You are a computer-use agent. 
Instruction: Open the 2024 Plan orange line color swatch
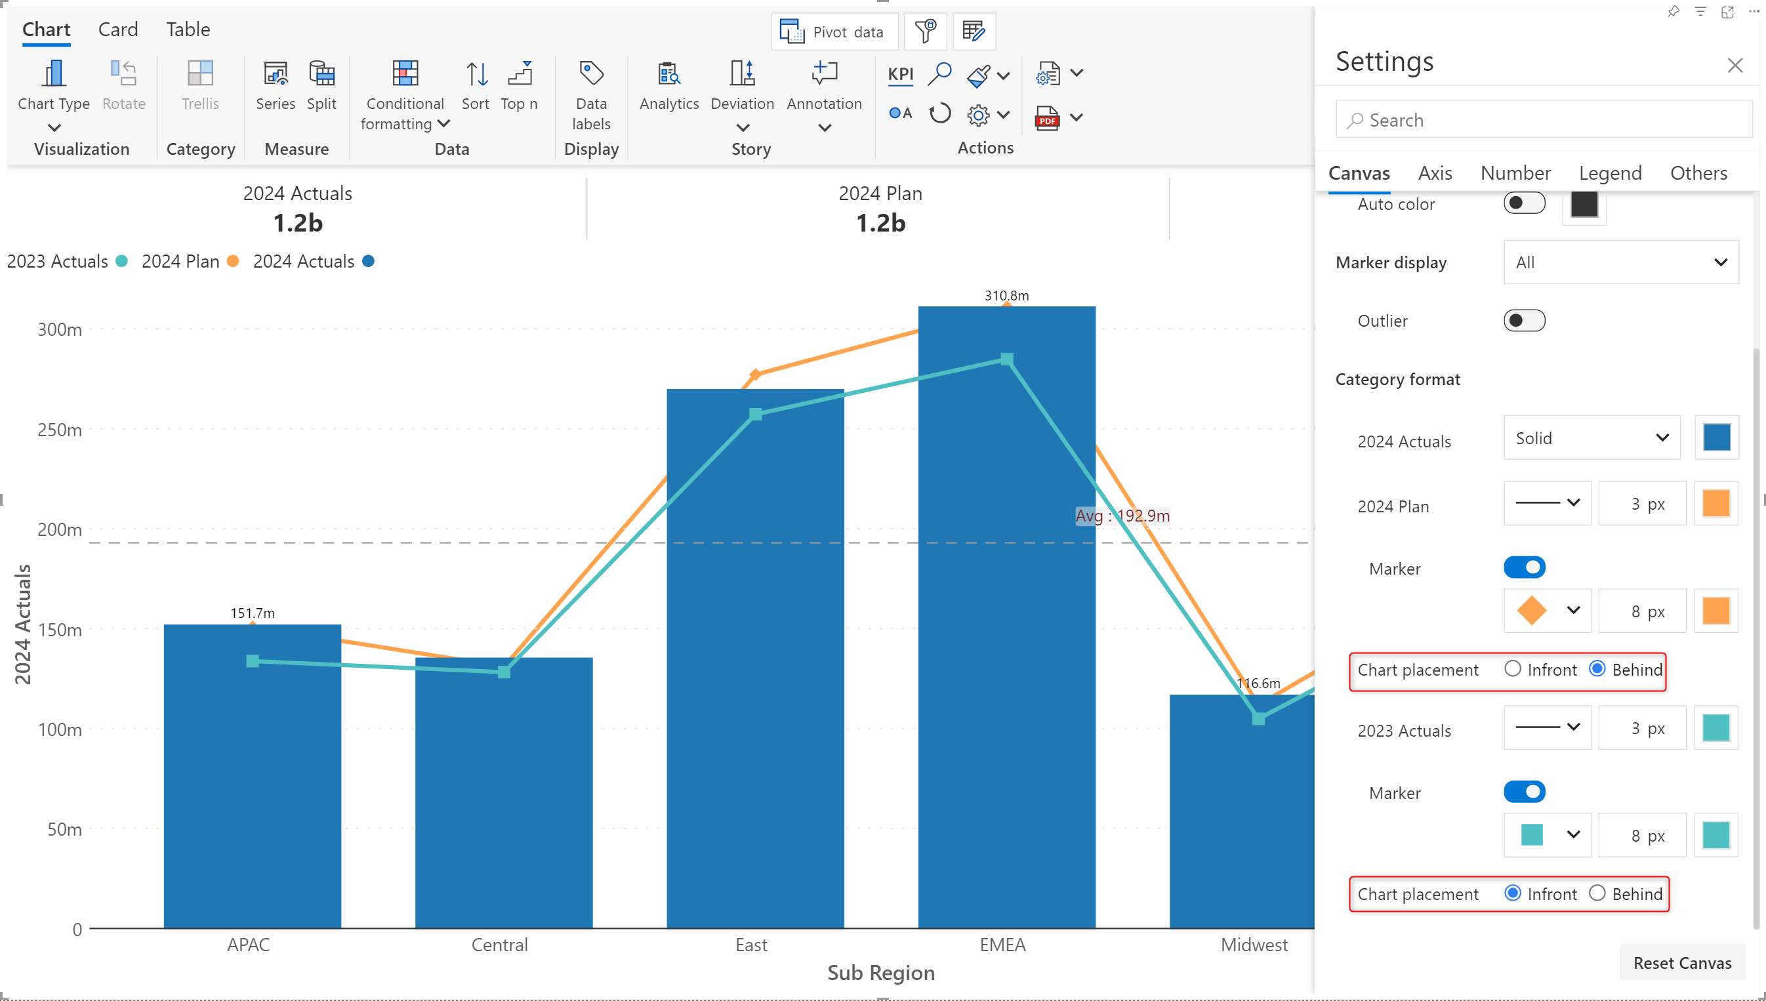click(x=1716, y=502)
